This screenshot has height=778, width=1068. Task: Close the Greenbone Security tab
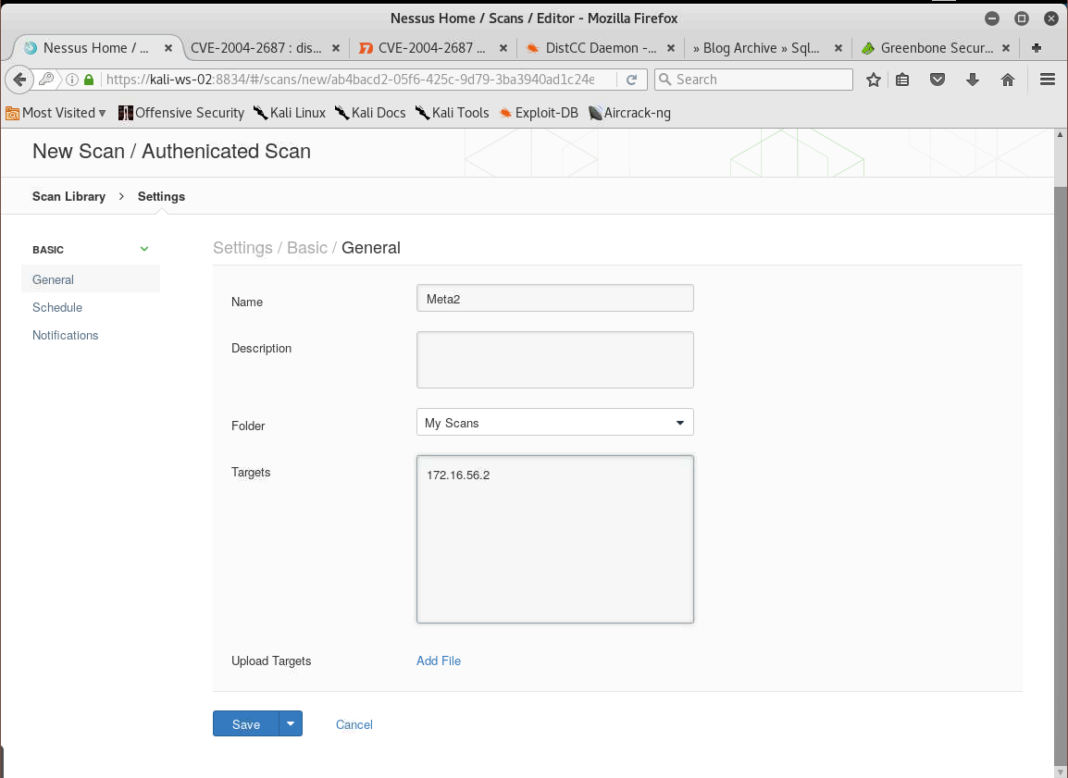(x=1006, y=48)
